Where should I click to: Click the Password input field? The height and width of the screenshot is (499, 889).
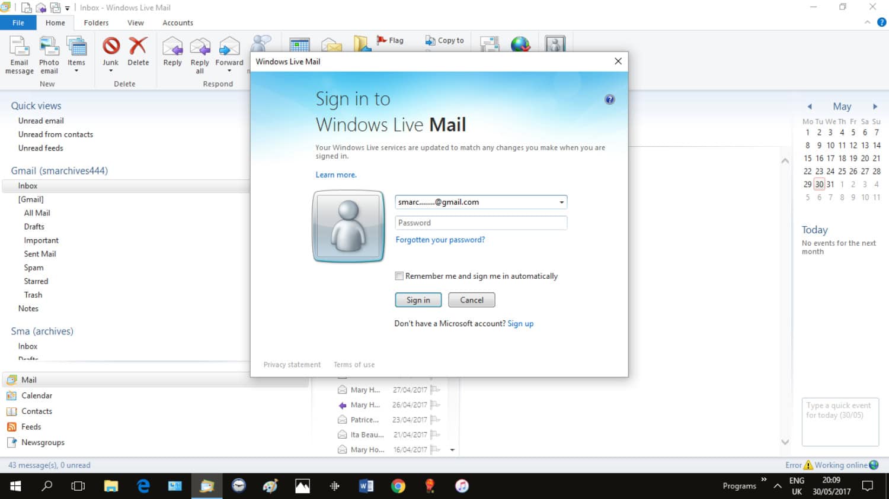click(481, 223)
